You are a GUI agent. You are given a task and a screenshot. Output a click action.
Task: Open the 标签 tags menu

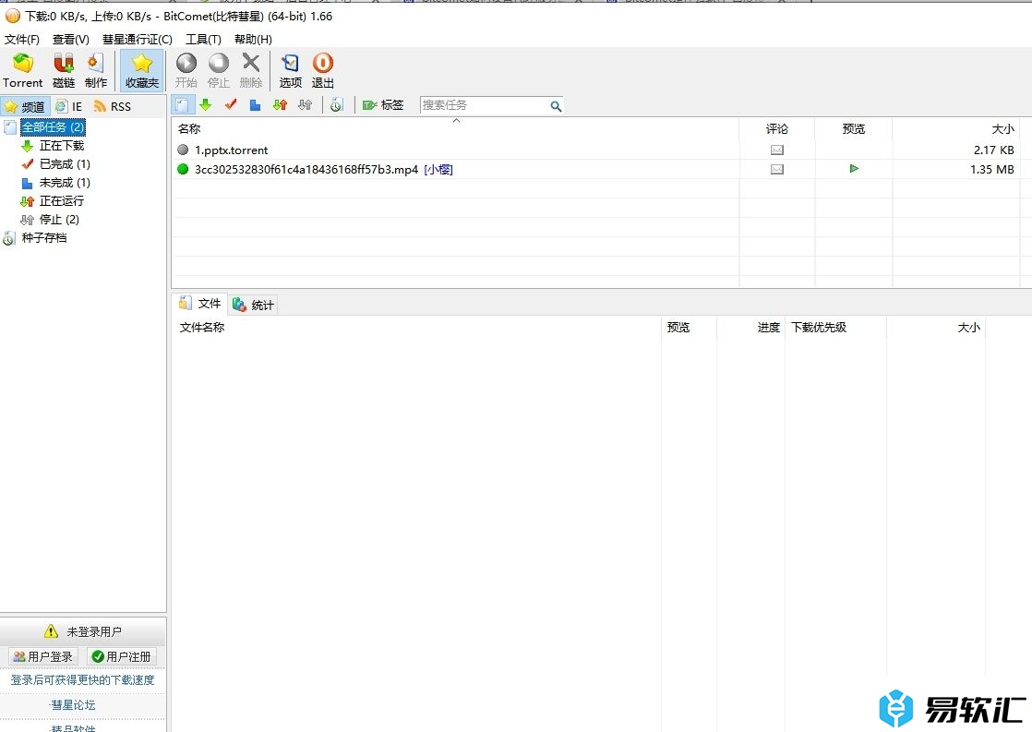(x=383, y=105)
